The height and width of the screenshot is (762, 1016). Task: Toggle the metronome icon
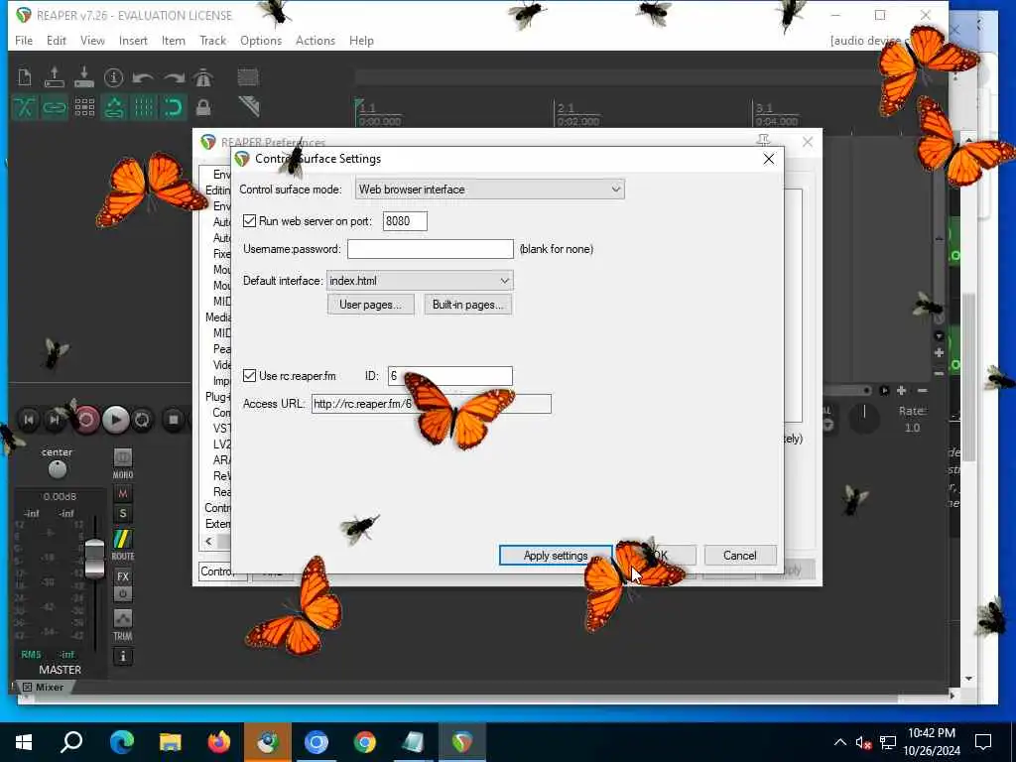point(203,77)
